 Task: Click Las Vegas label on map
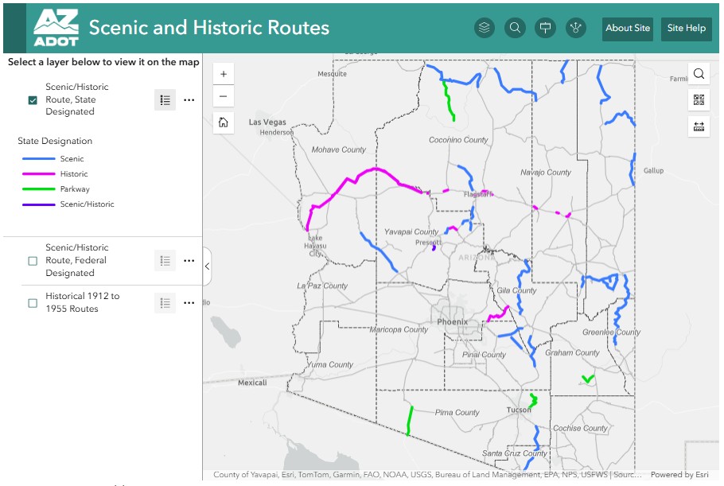267,122
